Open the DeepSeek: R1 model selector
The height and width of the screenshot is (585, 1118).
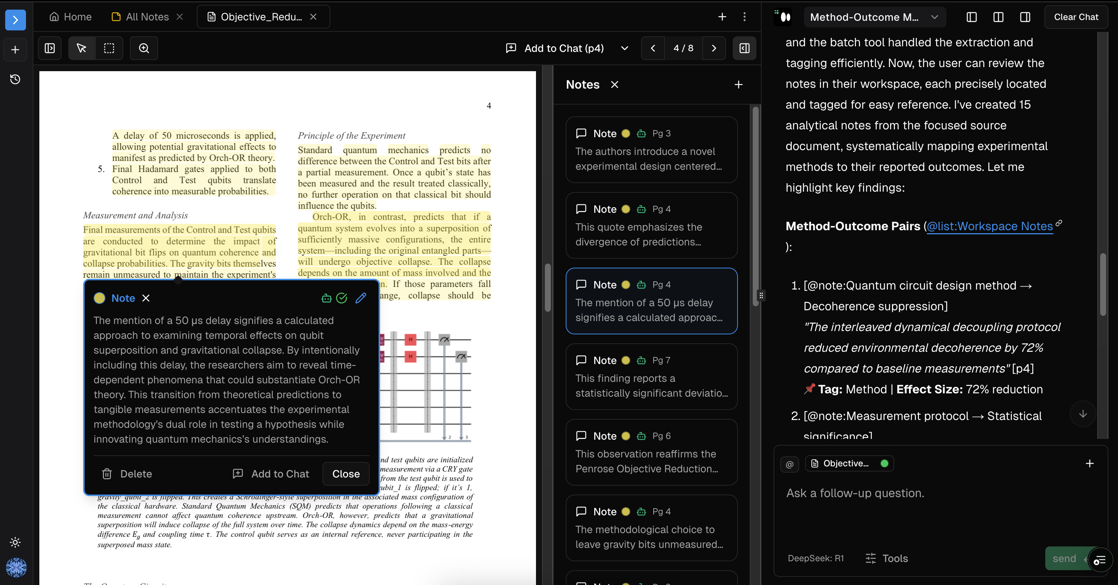(x=815, y=558)
